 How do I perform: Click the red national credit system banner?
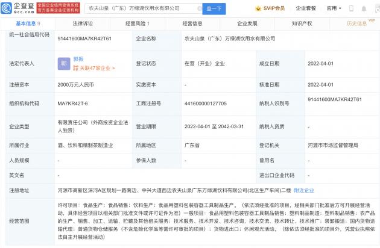click(x=58, y=8)
